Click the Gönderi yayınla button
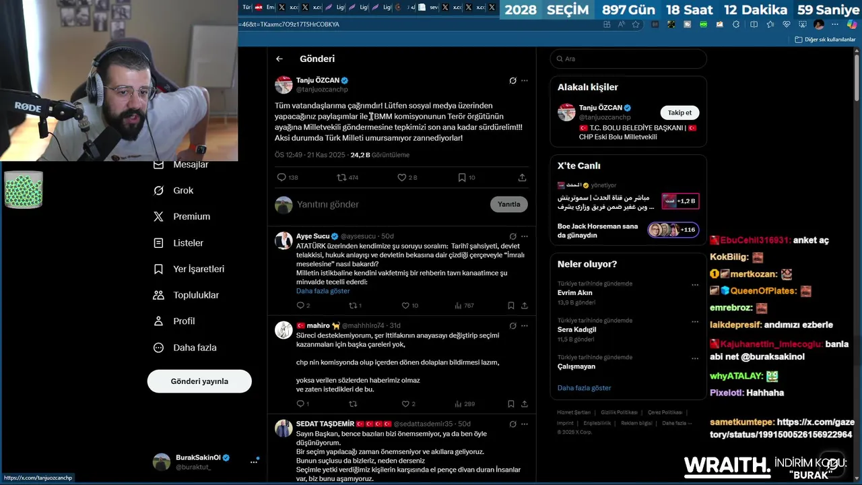This screenshot has height=485, width=862. click(199, 381)
